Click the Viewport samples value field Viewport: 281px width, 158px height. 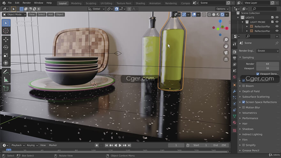(x=268, y=68)
